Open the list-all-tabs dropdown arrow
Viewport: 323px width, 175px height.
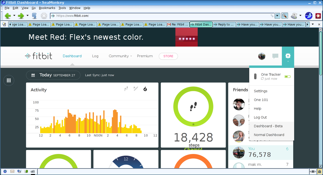point(313,24)
